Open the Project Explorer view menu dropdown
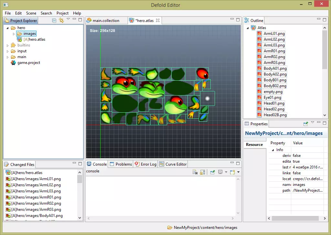This screenshot has width=331, height=235. pos(68,19)
